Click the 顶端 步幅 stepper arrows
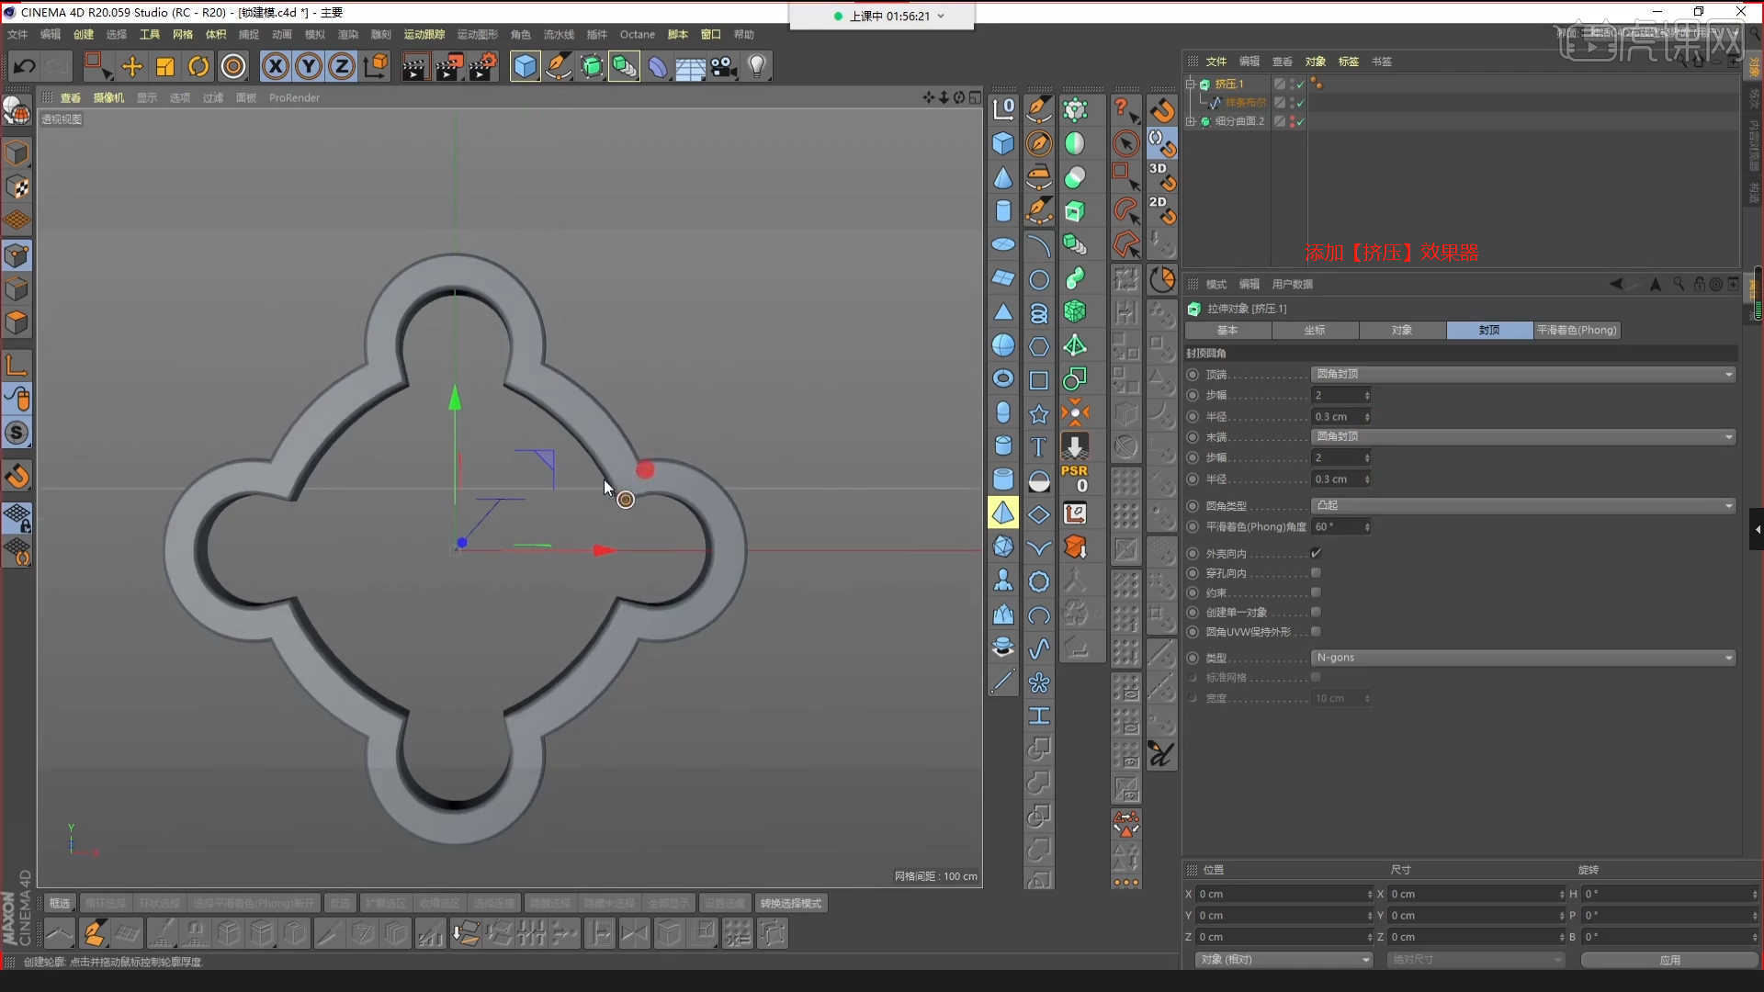 coord(1367,395)
